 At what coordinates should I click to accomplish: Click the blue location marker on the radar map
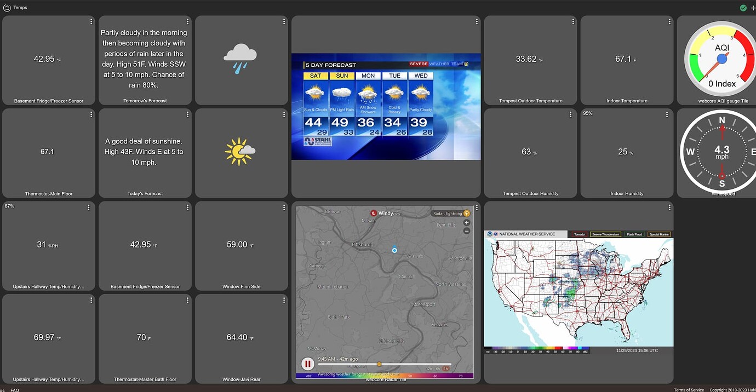[x=395, y=250]
